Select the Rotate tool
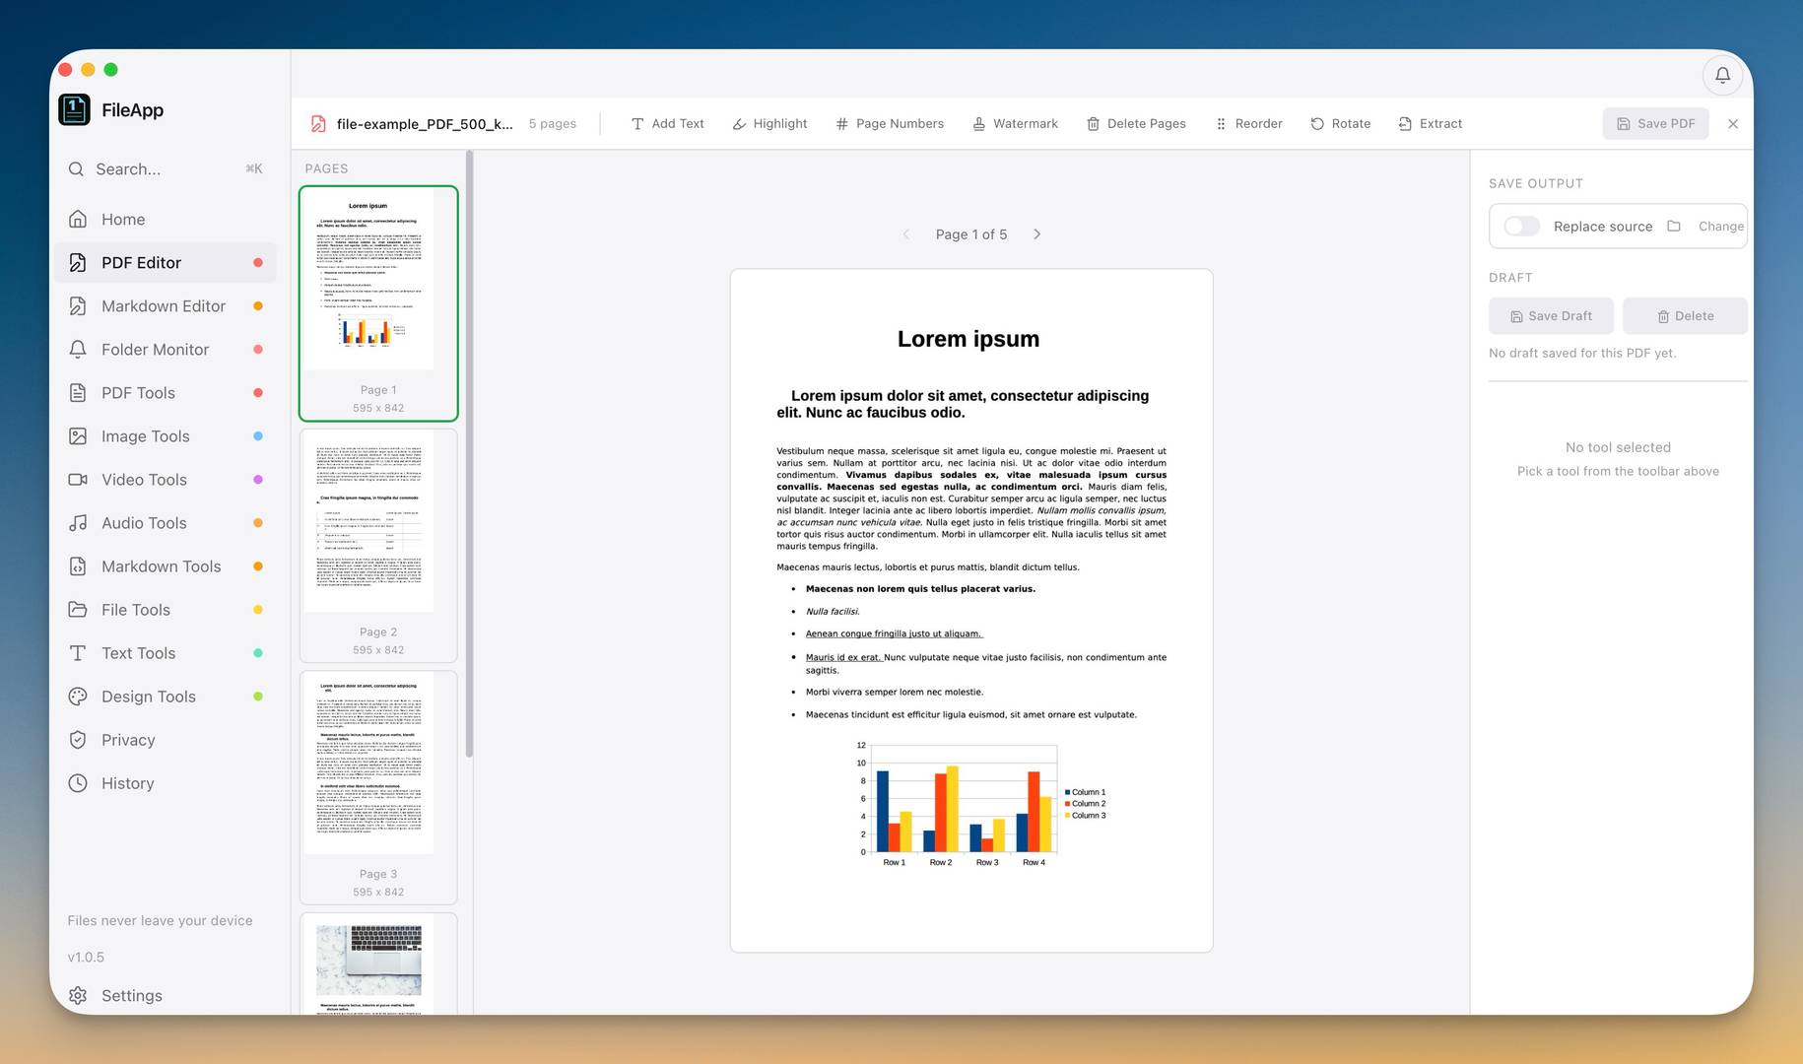Viewport: 1803px width, 1064px height. coord(1340,124)
